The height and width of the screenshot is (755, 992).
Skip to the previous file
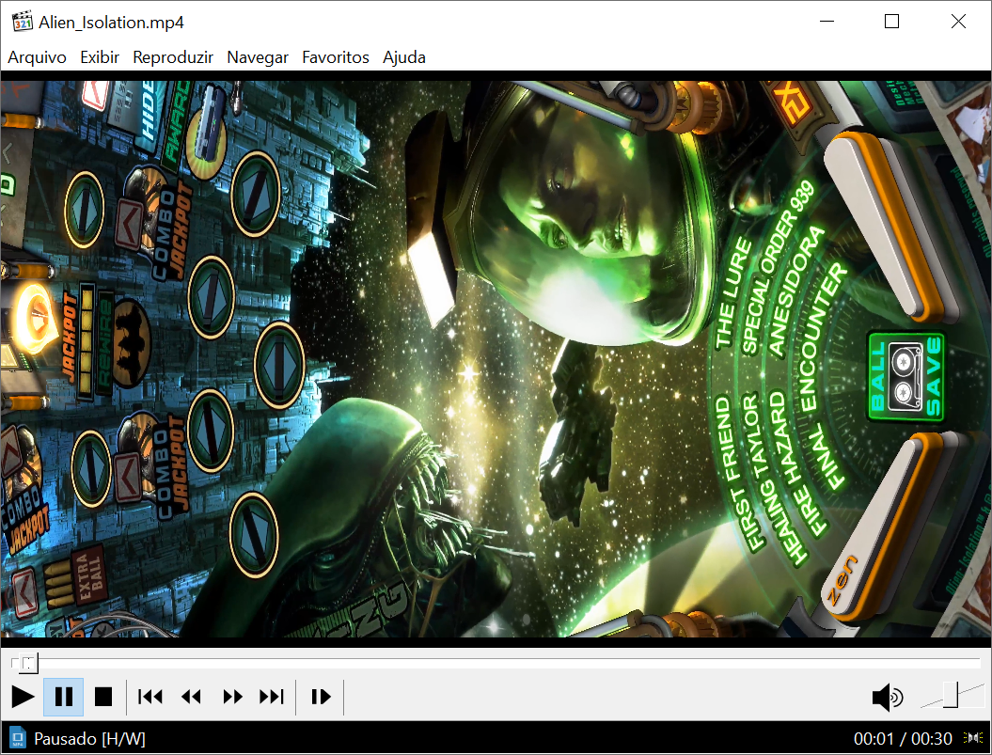150,697
